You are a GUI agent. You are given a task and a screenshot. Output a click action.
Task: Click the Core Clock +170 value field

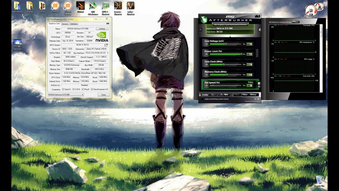pyautogui.click(x=250, y=64)
